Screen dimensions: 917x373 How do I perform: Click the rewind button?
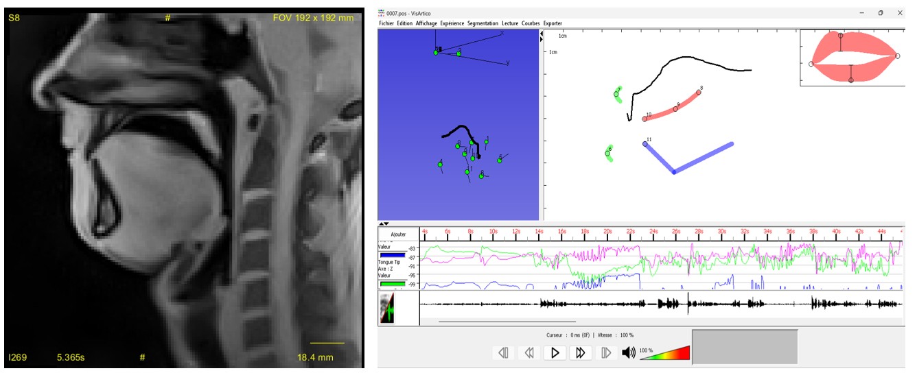pos(529,352)
